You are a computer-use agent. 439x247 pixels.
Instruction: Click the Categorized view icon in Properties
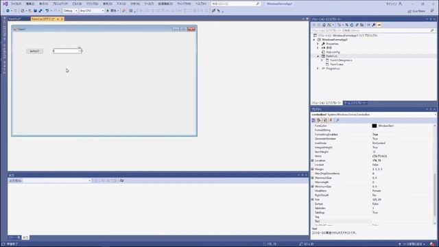[x=313, y=120]
